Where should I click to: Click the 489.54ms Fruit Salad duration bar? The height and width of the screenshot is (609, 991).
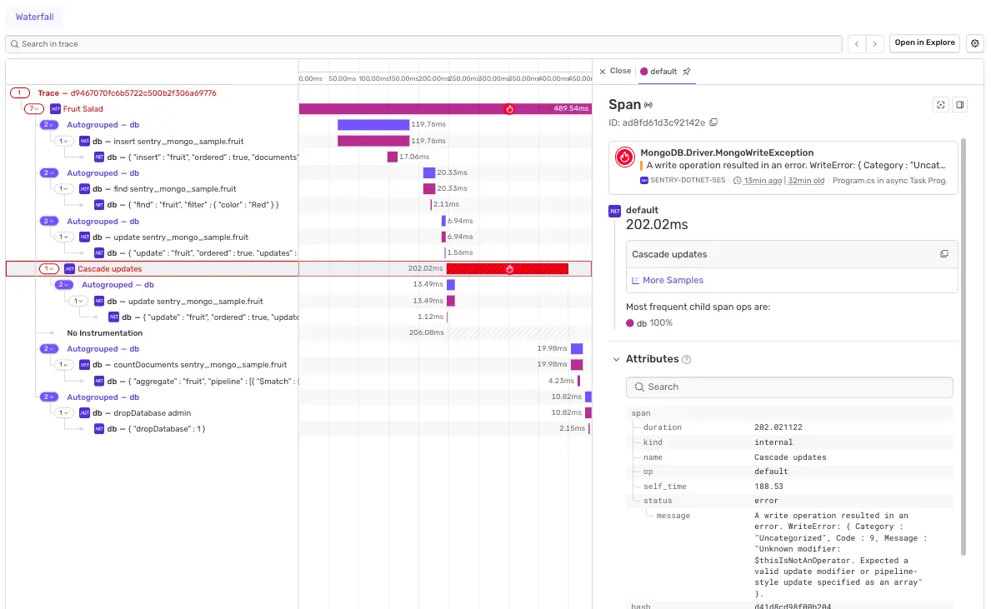[x=445, y=108]
